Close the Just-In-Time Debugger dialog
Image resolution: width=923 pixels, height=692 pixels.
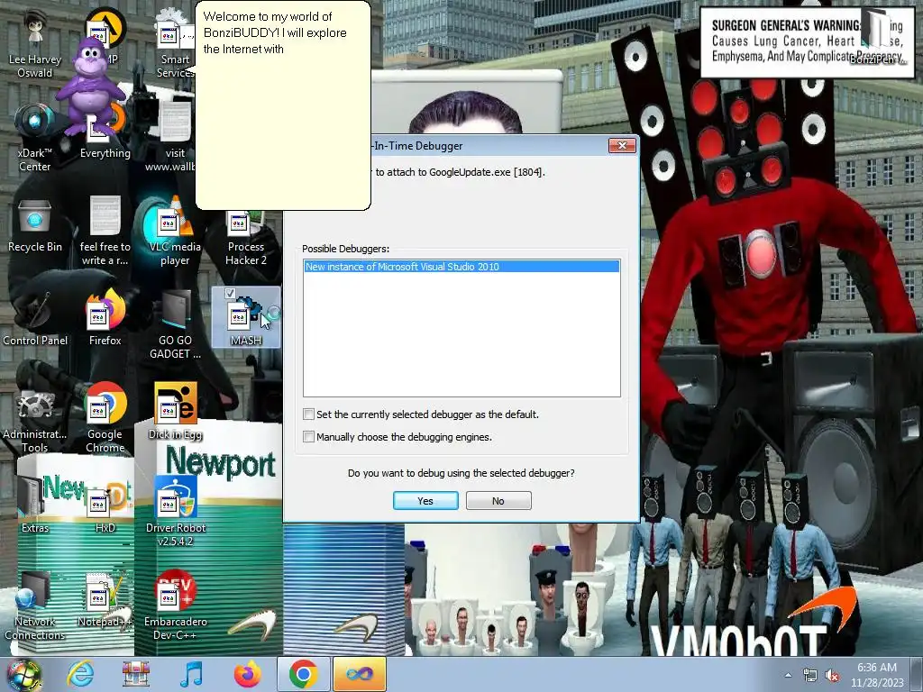pos(622,145)
